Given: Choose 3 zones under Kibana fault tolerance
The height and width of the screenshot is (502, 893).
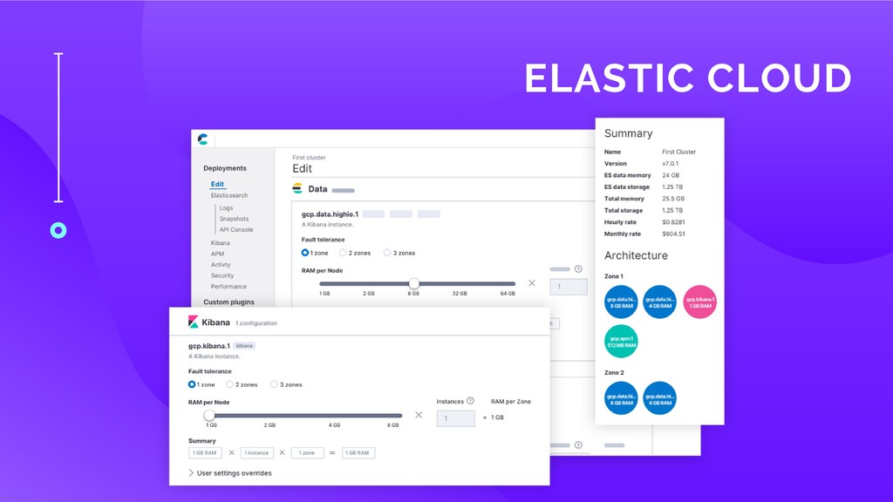Looking at the screenshot, I should pos(274,384).
